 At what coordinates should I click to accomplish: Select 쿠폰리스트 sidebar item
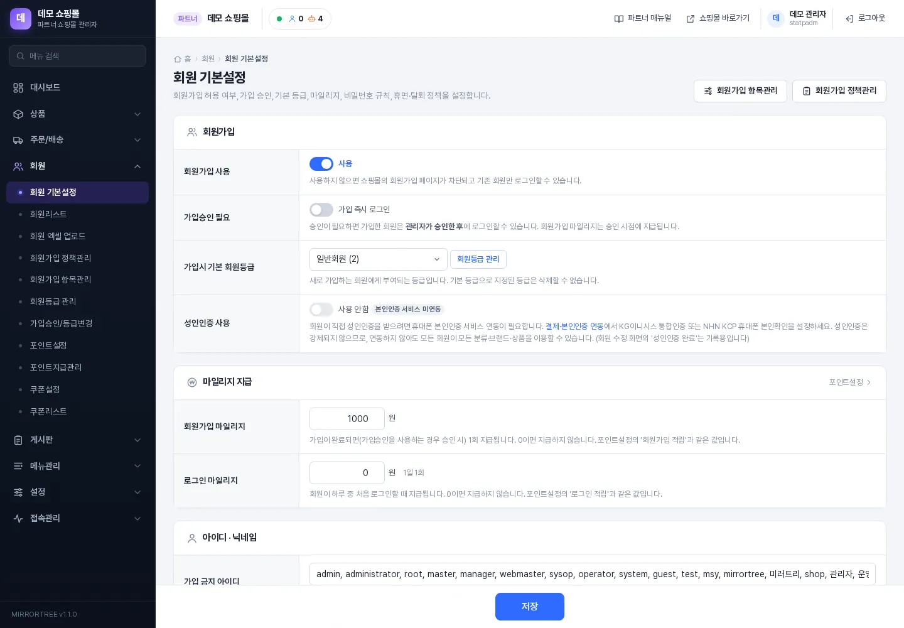77,411
